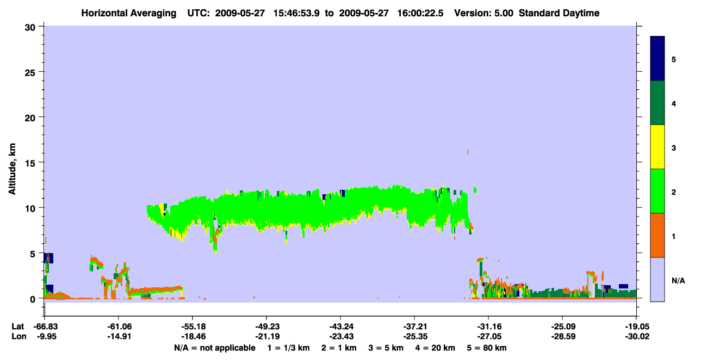Click the latitude value '-31.16'
This screenshot has width=707, height=363.
point(488,327)
